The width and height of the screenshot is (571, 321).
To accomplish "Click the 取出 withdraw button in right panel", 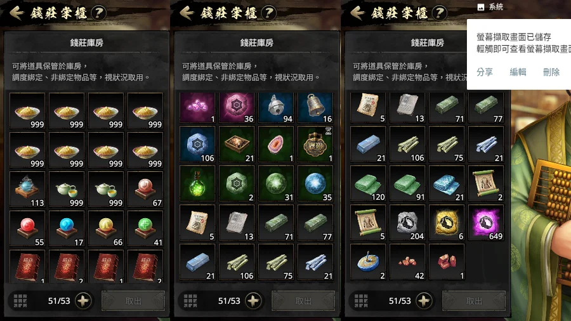I will pos(474,301).
